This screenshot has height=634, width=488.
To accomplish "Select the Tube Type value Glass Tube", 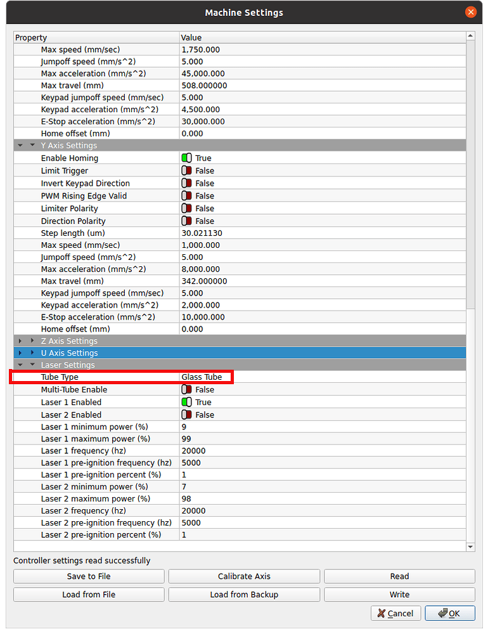I will 202,377.
